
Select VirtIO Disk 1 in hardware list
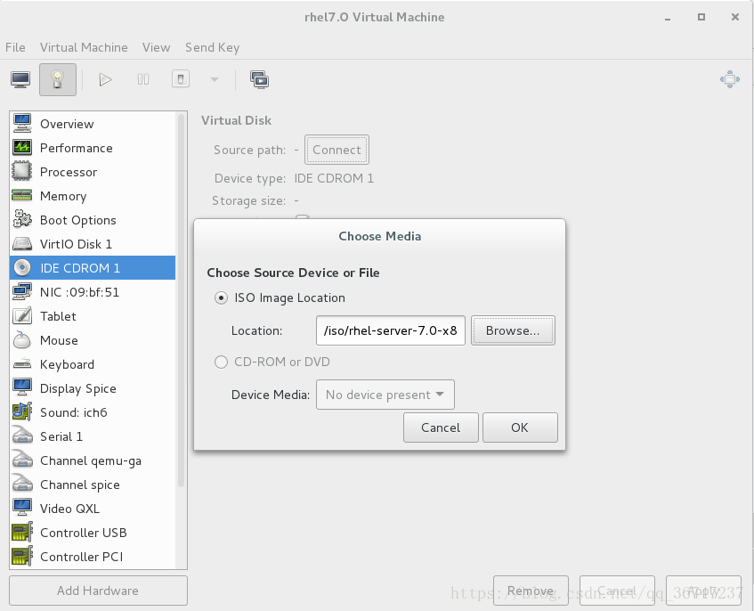pos(93,244)
